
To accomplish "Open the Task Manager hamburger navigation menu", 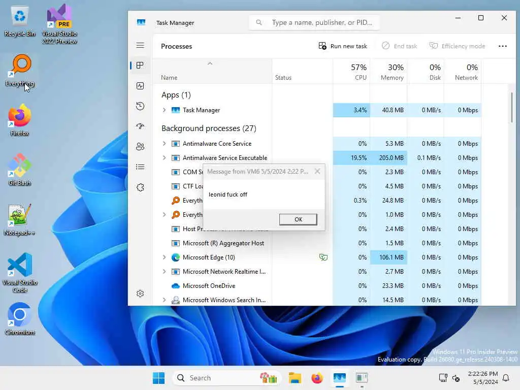I will 140,45.
